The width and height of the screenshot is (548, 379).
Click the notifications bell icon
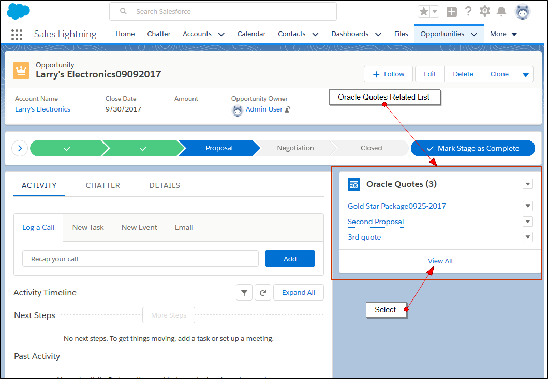501,11
